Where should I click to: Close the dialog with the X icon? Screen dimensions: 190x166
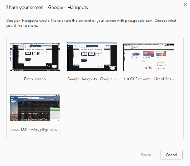click(x=185, y=5)
